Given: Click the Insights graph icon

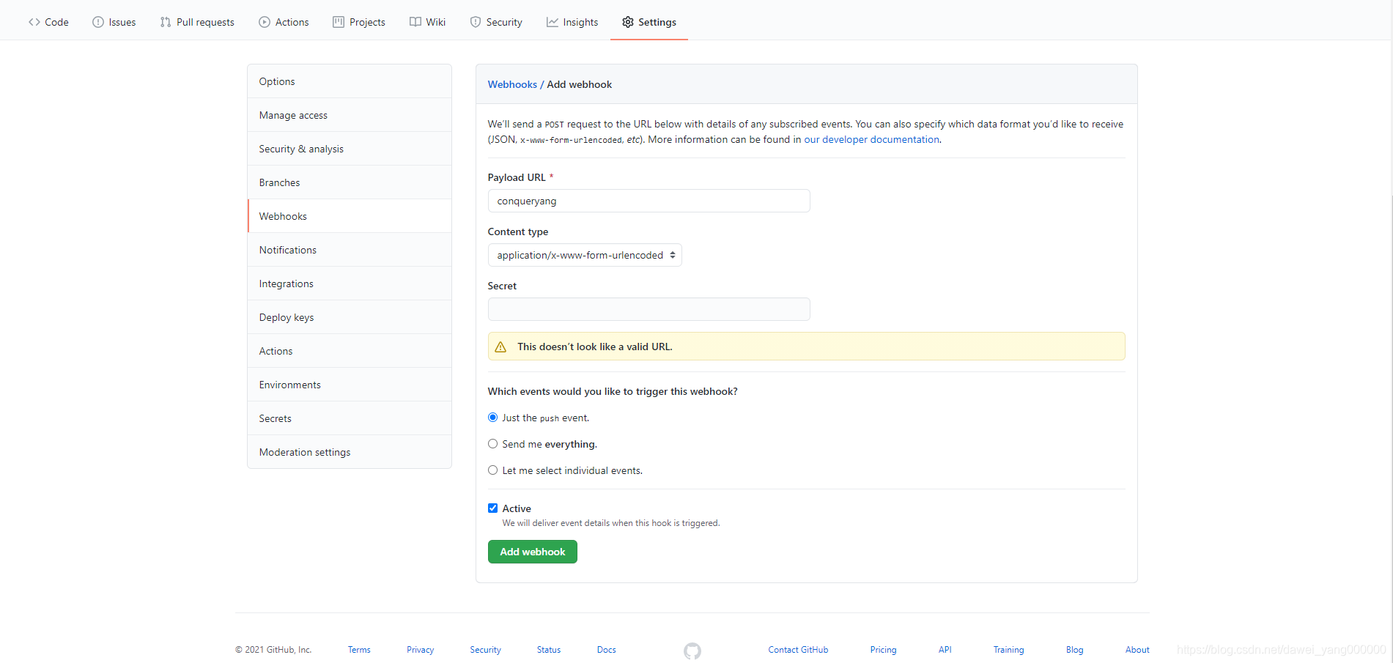Looking at the screenshot, I should click(553, 22).
